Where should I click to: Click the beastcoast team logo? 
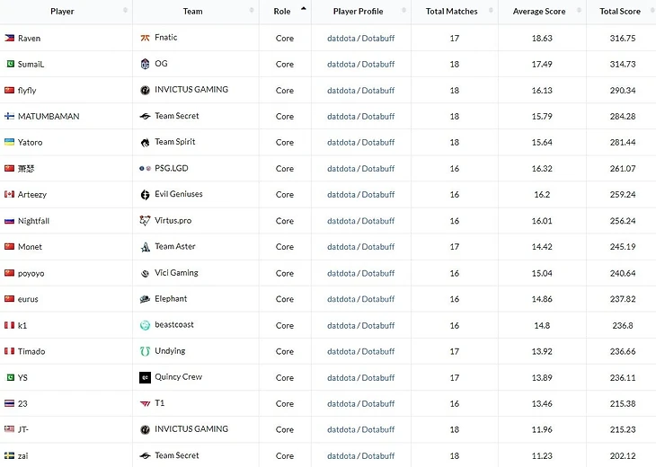coord(146,325)
